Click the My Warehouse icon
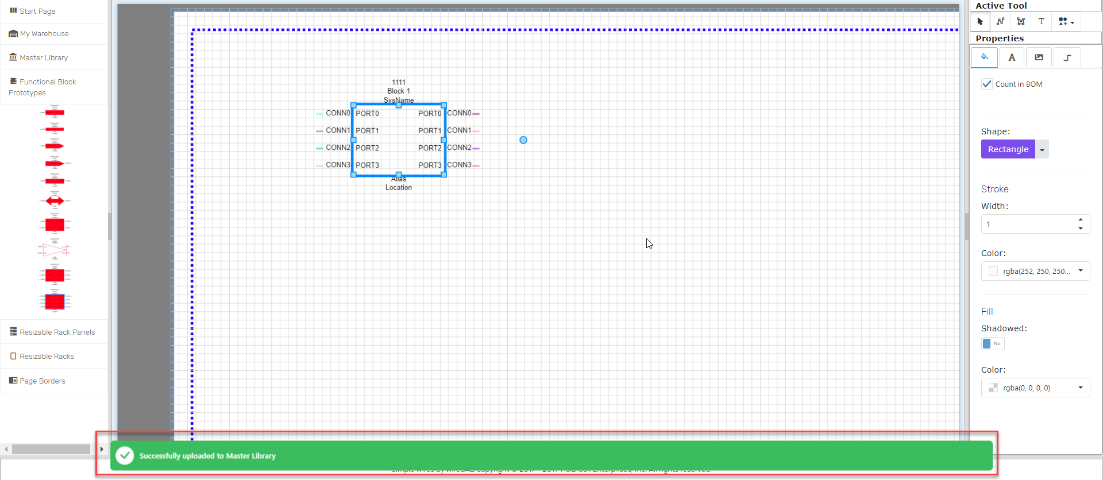Viewport: 1103px width, 480px height. (x=13, y=33)
